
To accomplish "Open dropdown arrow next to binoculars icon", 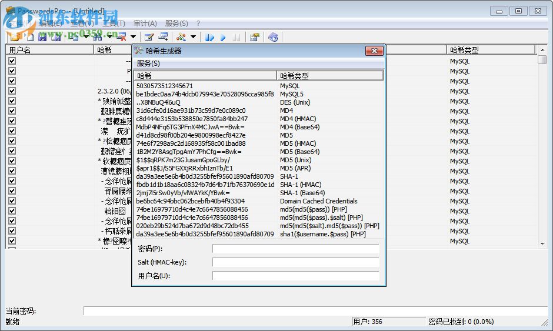I will [109, 36].
